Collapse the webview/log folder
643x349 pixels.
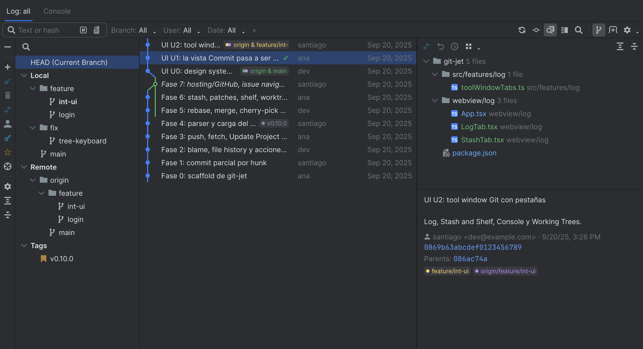click(435, 100)
